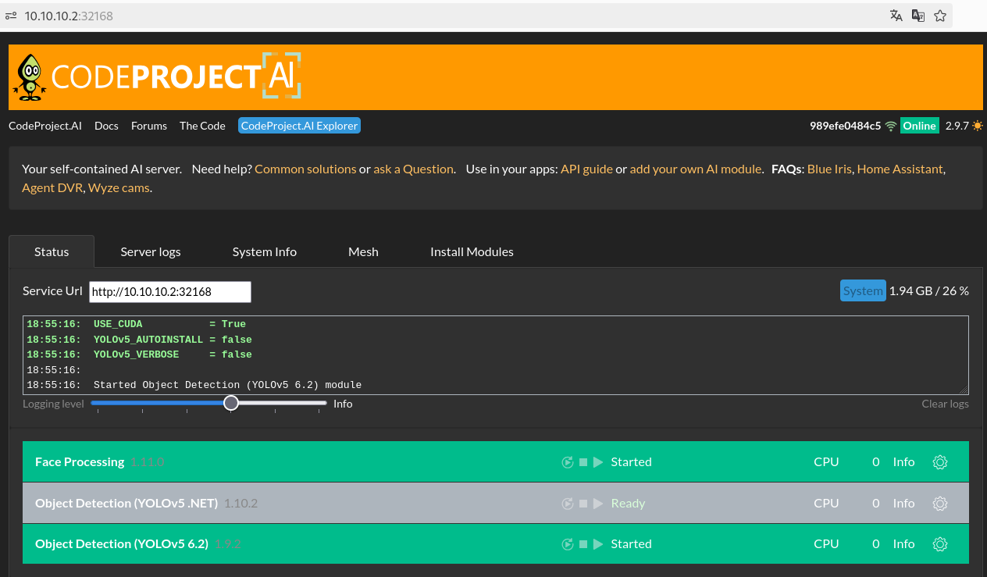Image resolution: width=987 pixels, height=577 pixels.
Task: Open the System Info tab
Action: coord(265,251)
